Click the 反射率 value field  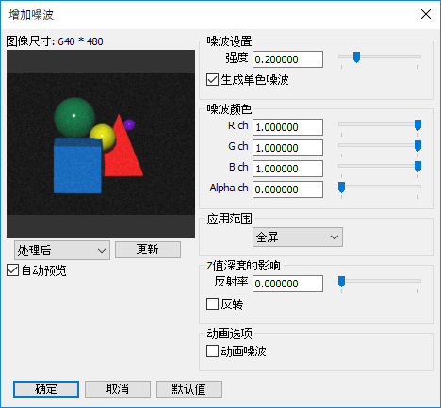click(x=287, y=284)
